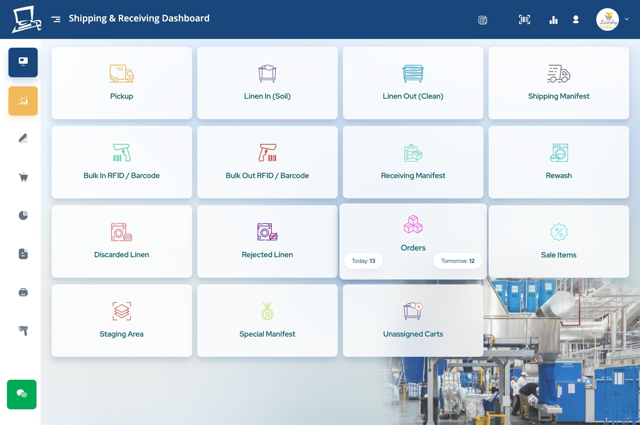Click the signature pen sidebar icon
This screenshot has height=425, width=640.
(23, 139)
